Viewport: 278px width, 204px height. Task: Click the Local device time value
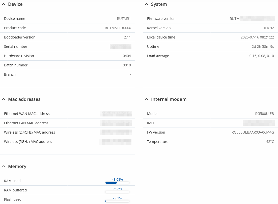tap(257, 37)
